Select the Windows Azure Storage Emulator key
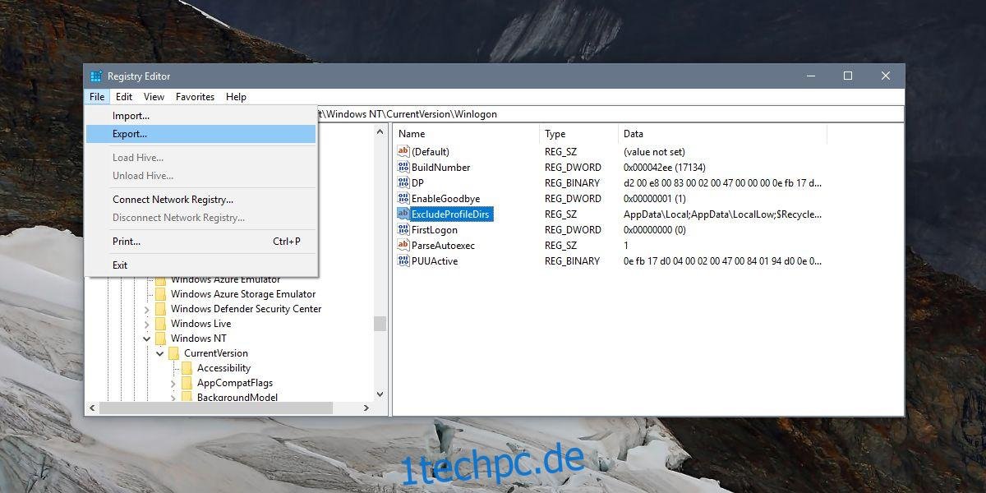The height and width of the screenshot is (493, 986). [243, 294]
